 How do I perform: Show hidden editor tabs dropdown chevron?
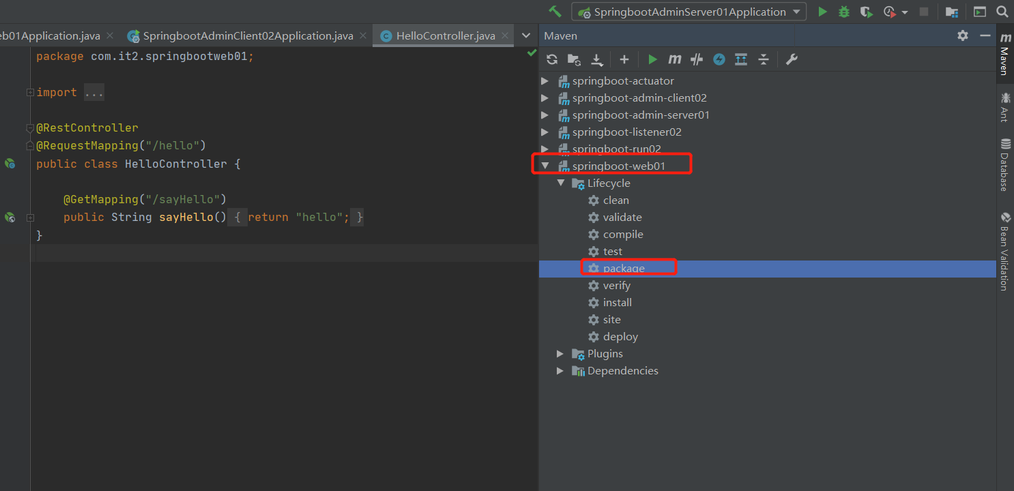click(525, 35)
